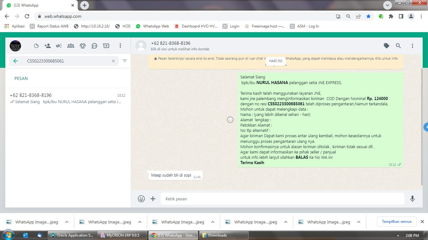Open extensions puzzle icon
The image size is (428, 240).
(391, 16)
